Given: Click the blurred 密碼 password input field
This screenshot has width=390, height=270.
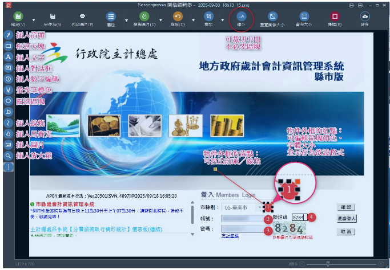Looking at the screenshot, I should [x=243, y=229].
